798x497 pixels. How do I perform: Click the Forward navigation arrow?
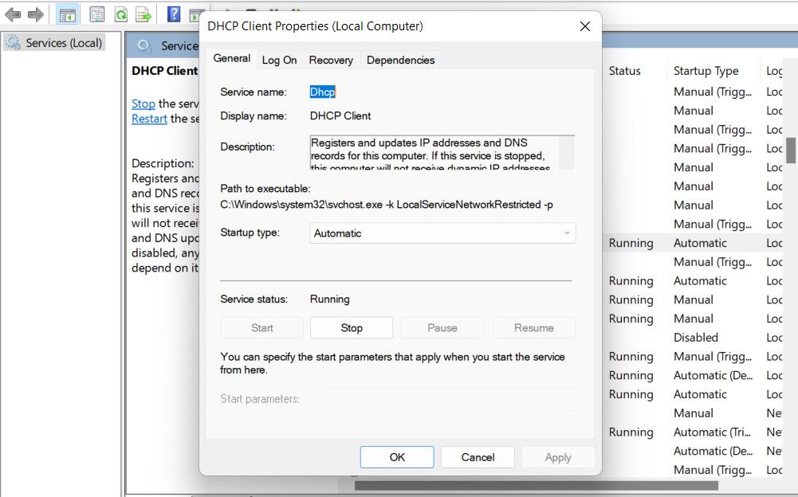click(x=35, y=14)
